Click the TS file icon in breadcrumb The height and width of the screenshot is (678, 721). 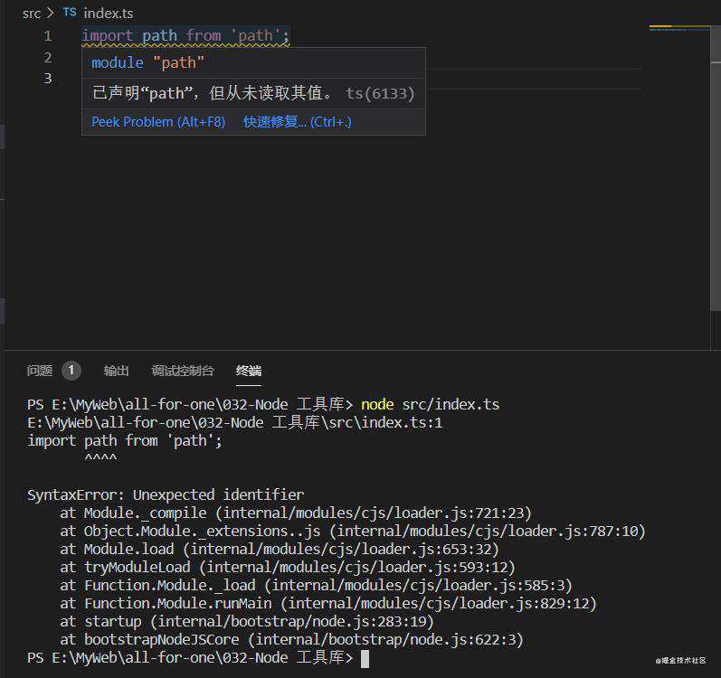point(70,13)
